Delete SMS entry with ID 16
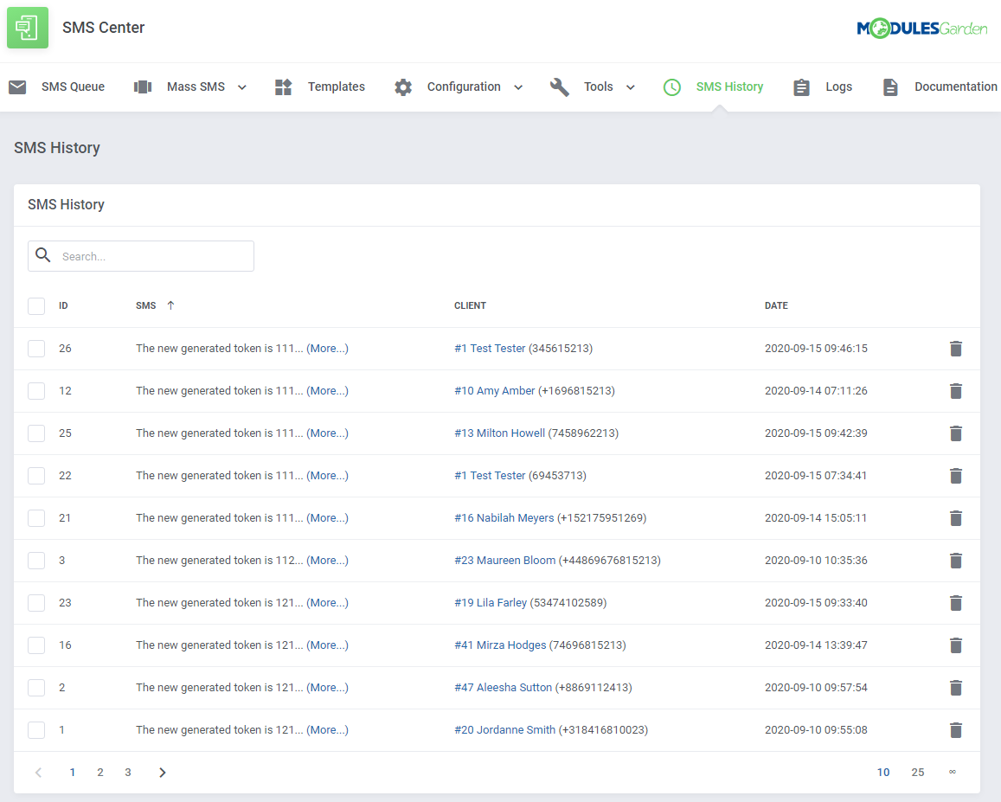1001x802 pixels. coord(956,645)
